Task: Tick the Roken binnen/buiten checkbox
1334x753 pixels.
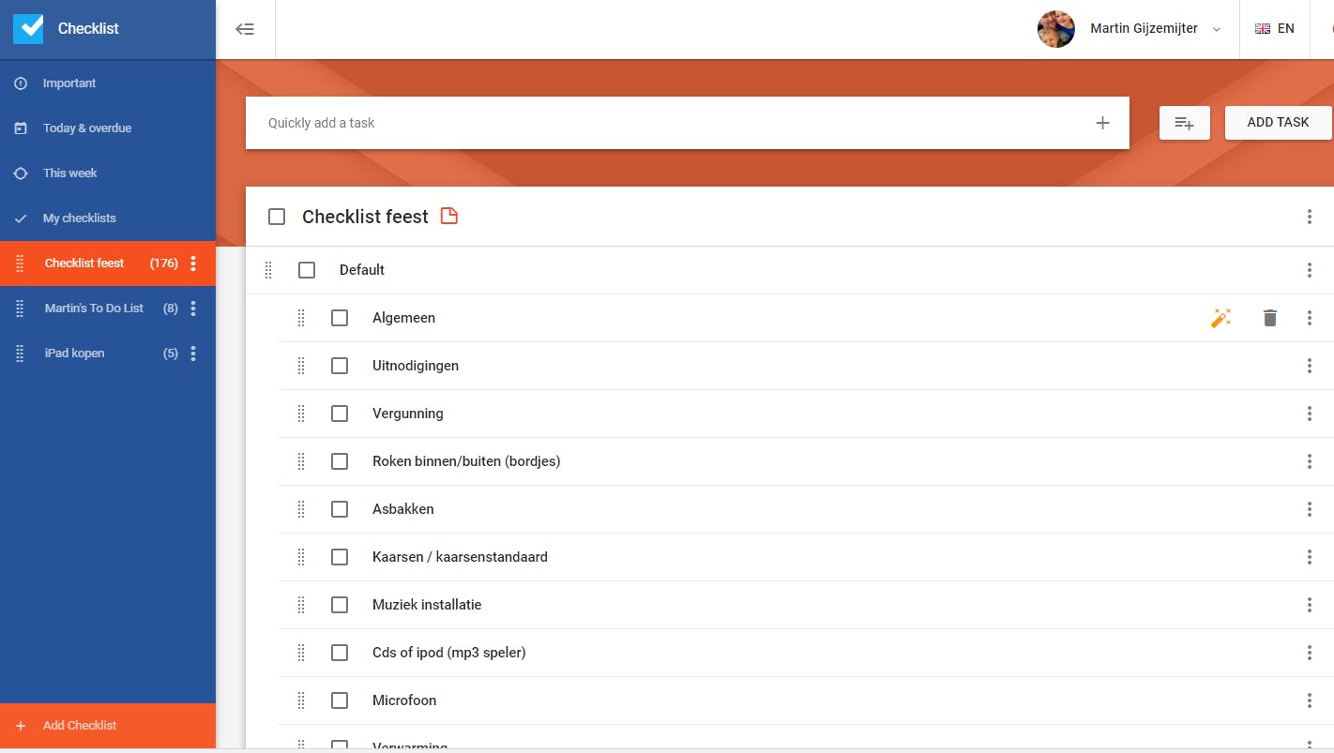Action: point(340,461)
